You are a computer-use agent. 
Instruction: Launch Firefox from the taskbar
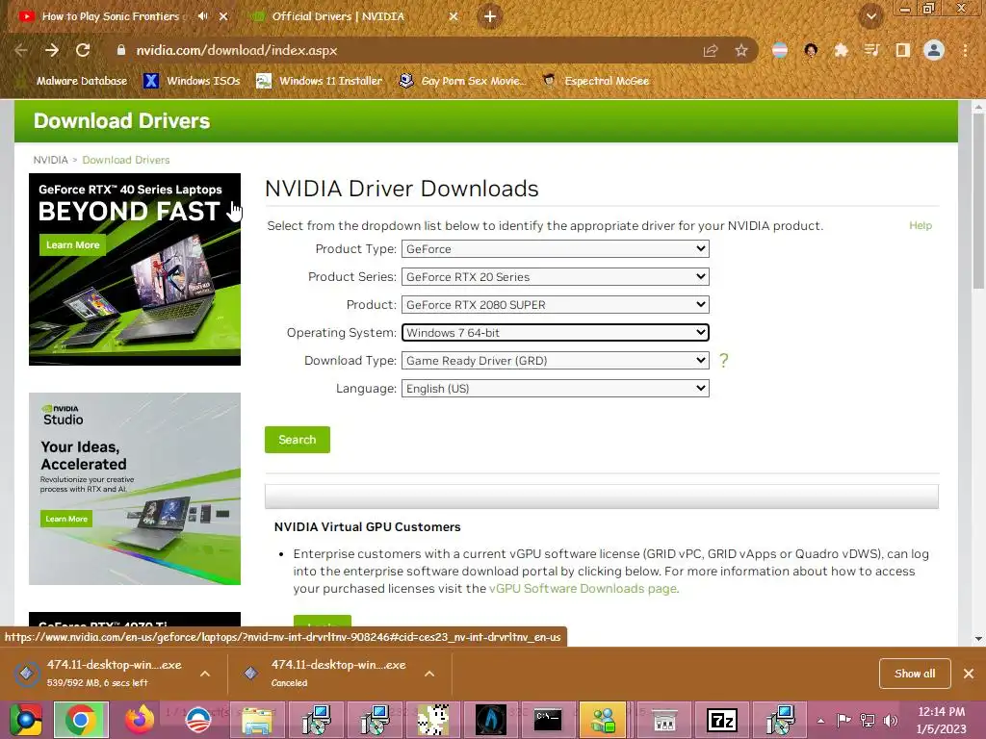point(140,720)
